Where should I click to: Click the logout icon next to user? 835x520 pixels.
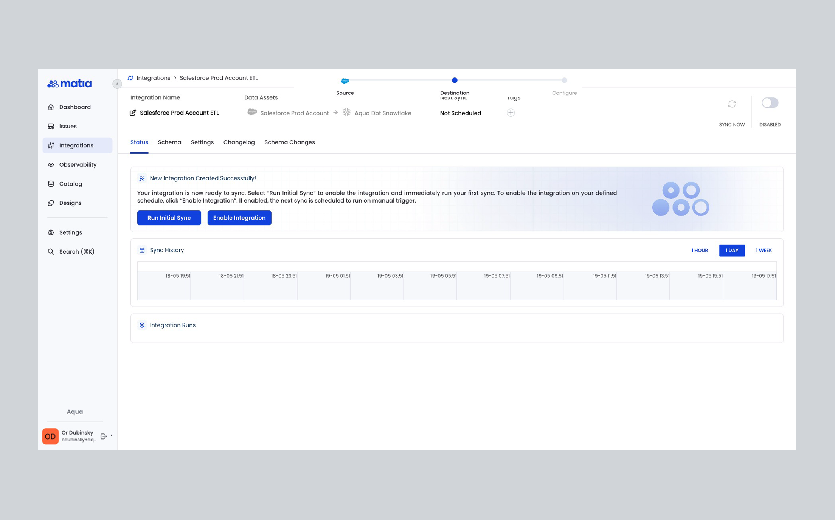[104, 436]
